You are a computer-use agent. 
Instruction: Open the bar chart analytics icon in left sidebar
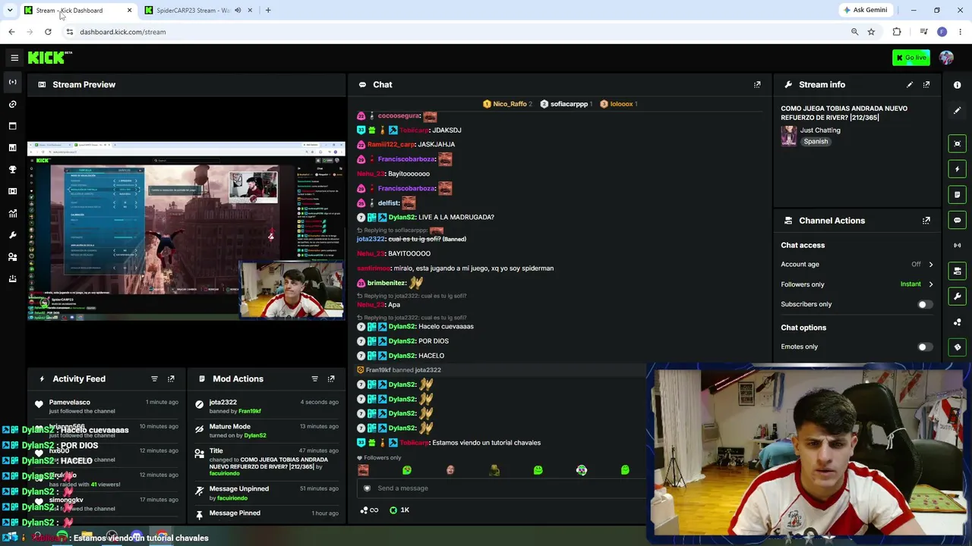click(12, 148)
